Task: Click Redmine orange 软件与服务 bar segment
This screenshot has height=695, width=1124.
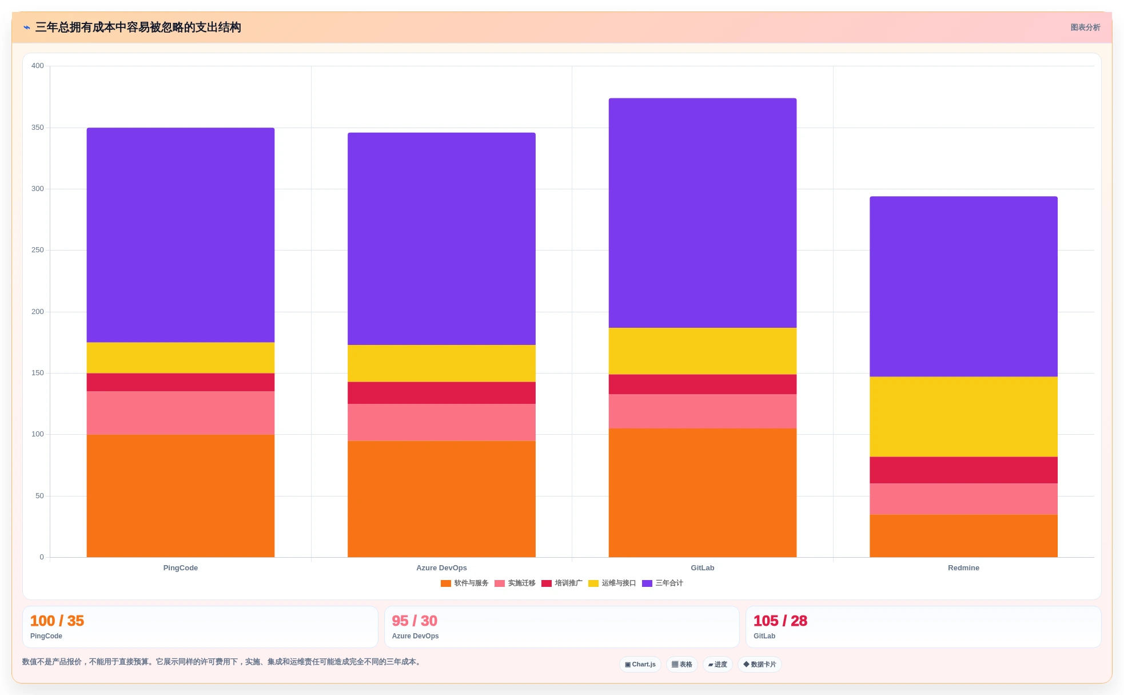Action: pyautogui.click(x=963, y=536)
